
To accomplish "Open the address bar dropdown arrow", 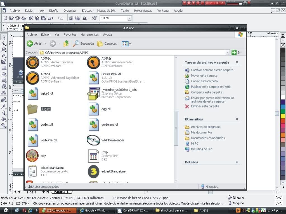I will [227, 52].
